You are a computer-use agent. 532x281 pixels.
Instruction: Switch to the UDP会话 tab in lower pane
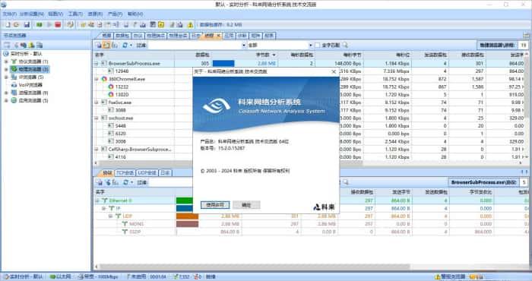tap(147, 173)
